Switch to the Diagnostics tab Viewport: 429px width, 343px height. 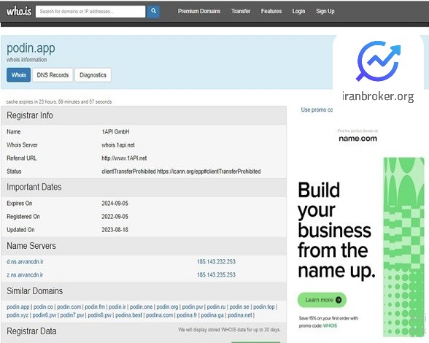[93, 75]
